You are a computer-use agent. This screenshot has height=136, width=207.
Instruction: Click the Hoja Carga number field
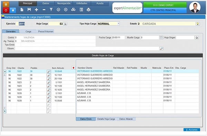[x=56, y=24]
